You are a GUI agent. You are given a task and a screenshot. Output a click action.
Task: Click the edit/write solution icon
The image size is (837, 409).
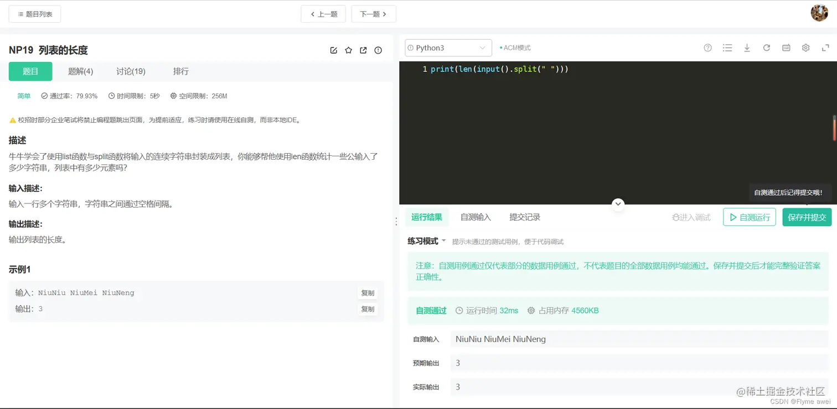333,50
